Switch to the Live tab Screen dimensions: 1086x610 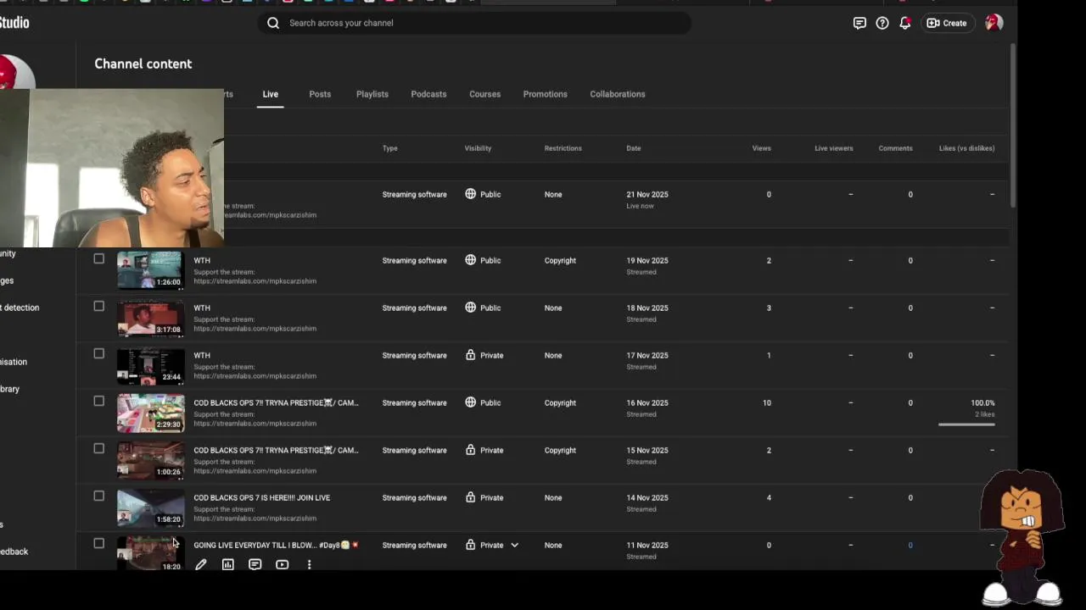(x=270, y=94)
